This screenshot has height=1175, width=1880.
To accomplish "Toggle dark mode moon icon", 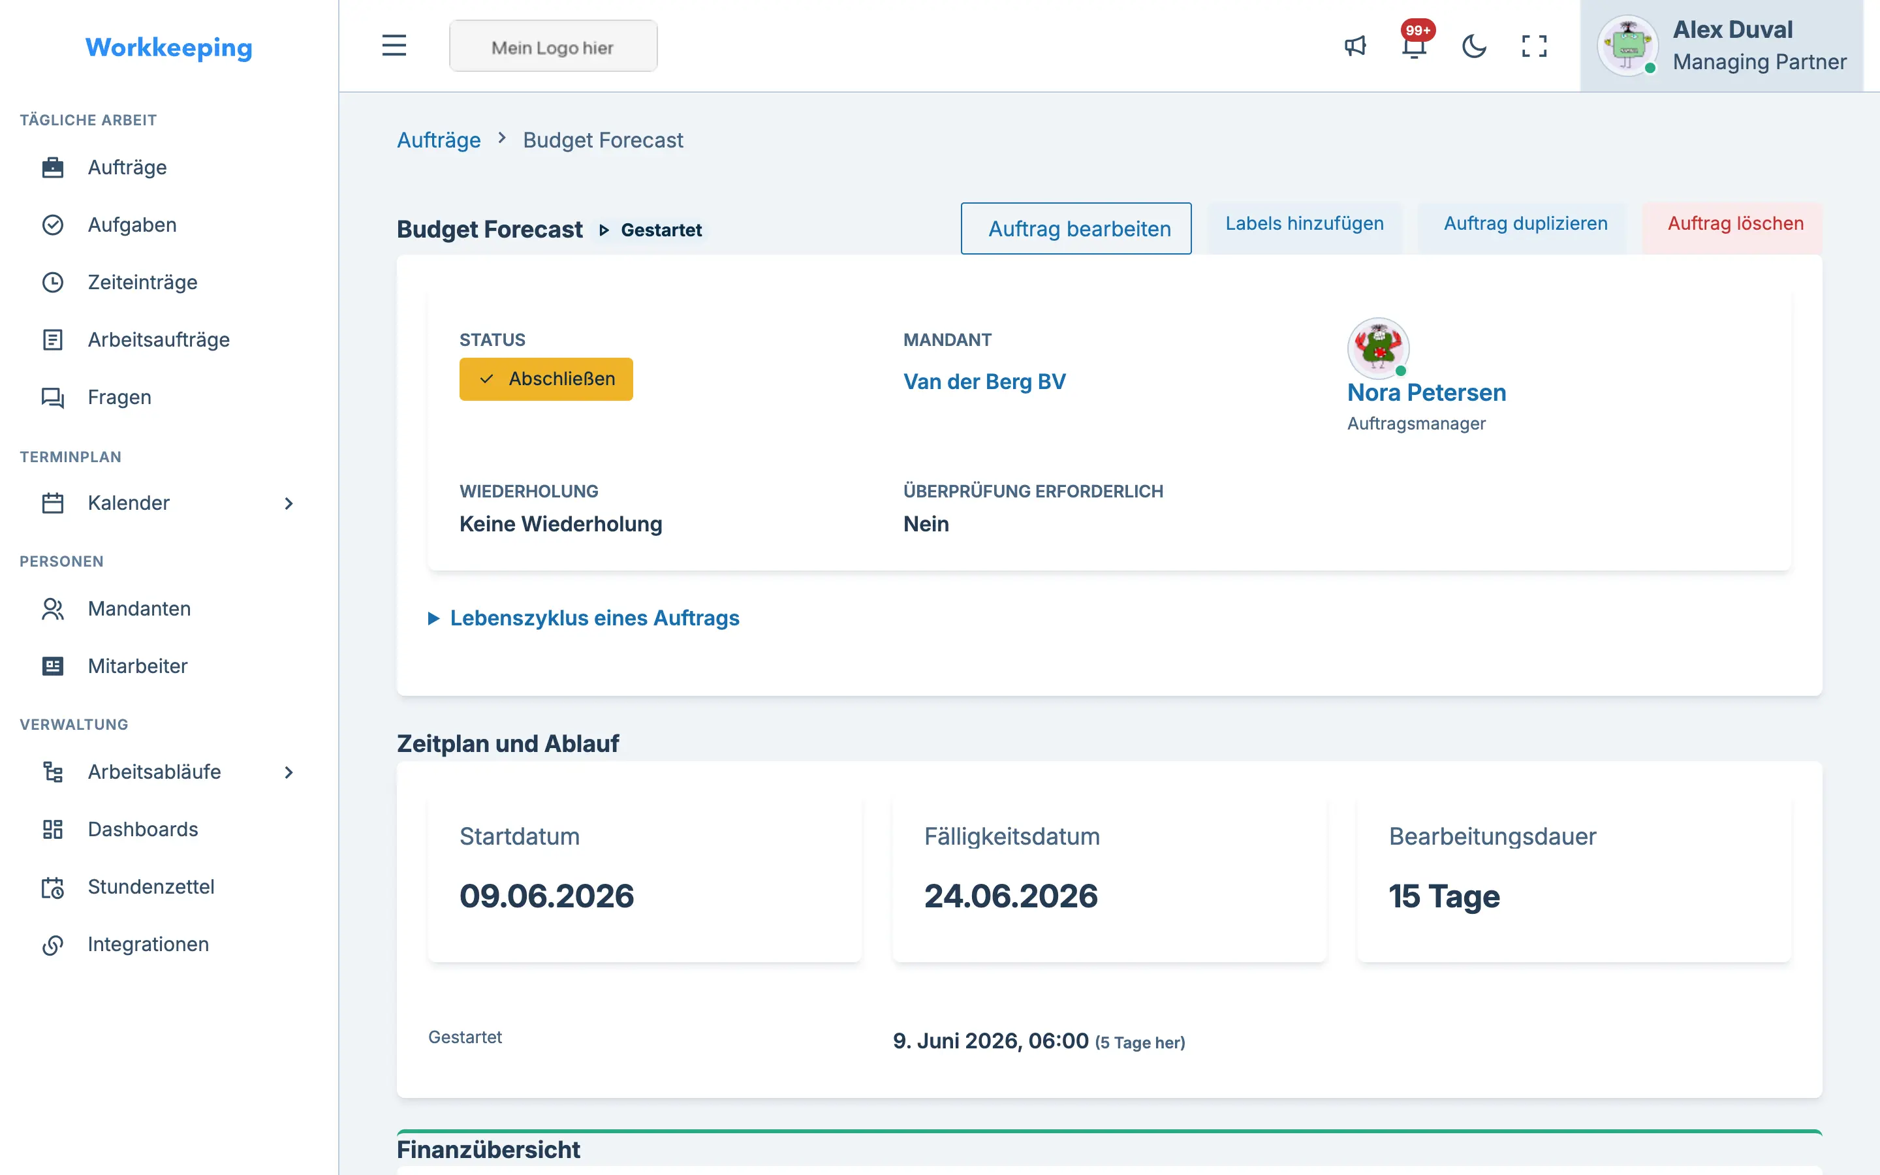I will (x=1474, y=46).
